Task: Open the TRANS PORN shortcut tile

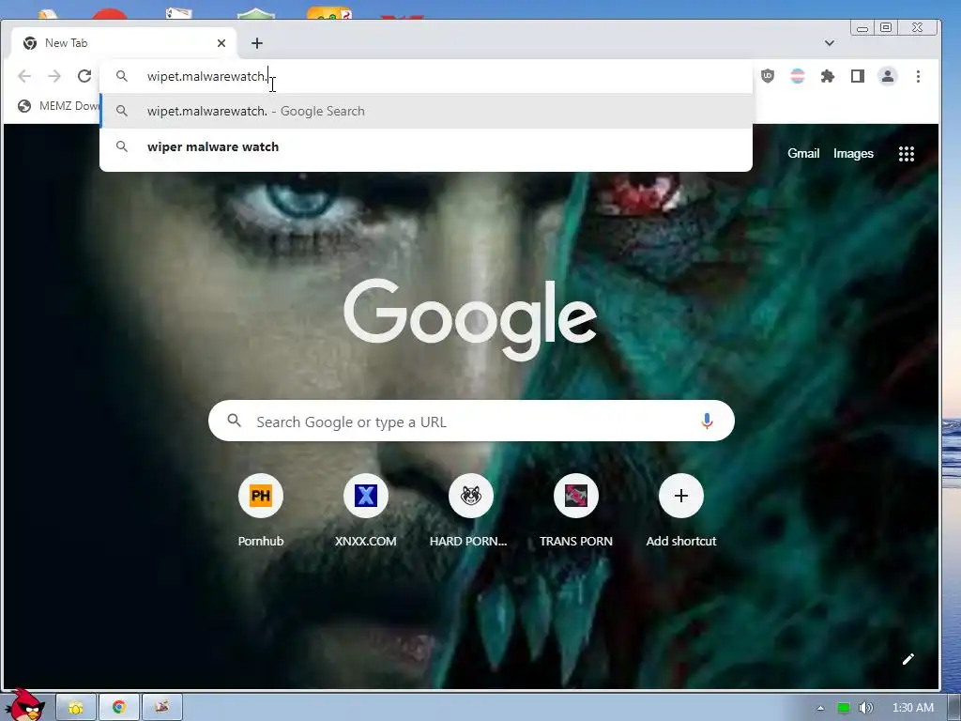Action: 575,510
